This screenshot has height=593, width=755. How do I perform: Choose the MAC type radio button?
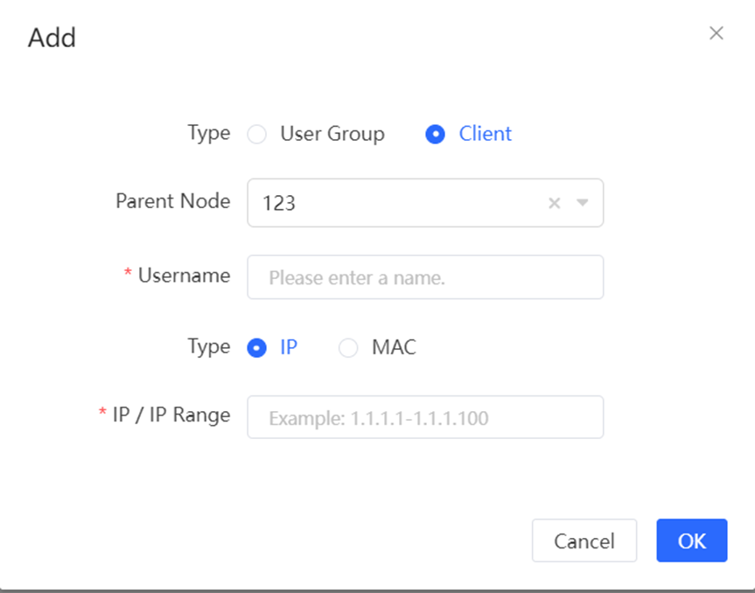click(347, 347)
